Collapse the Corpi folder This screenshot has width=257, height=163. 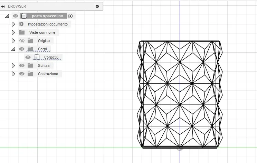click(13, 49)
